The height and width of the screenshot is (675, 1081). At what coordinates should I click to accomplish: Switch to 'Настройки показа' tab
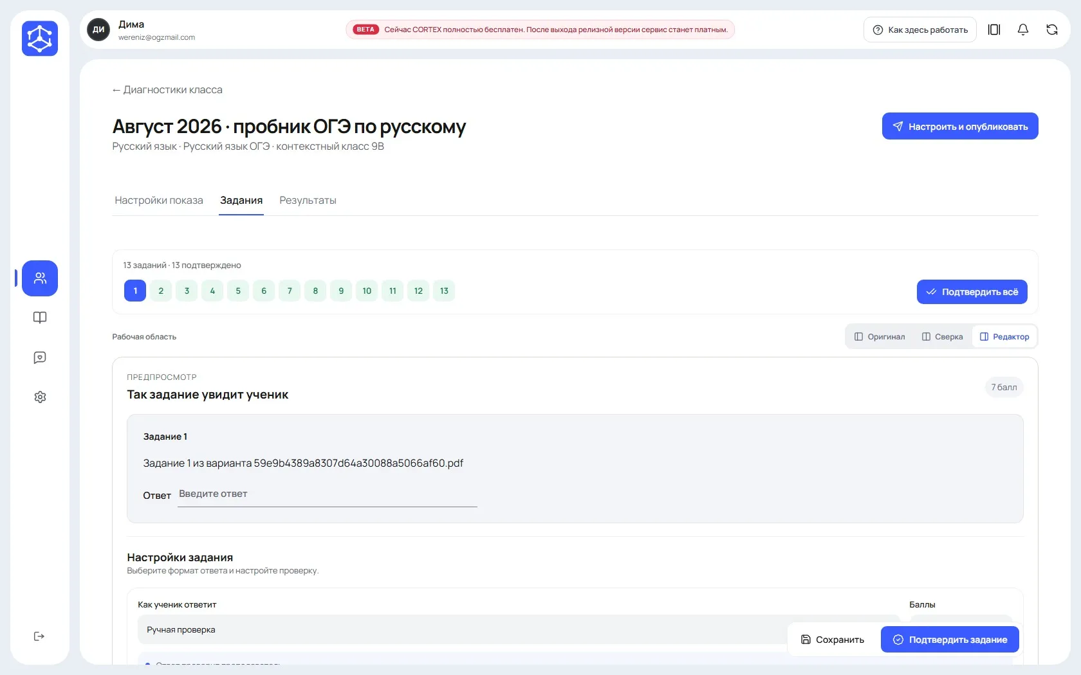[159, 201]
